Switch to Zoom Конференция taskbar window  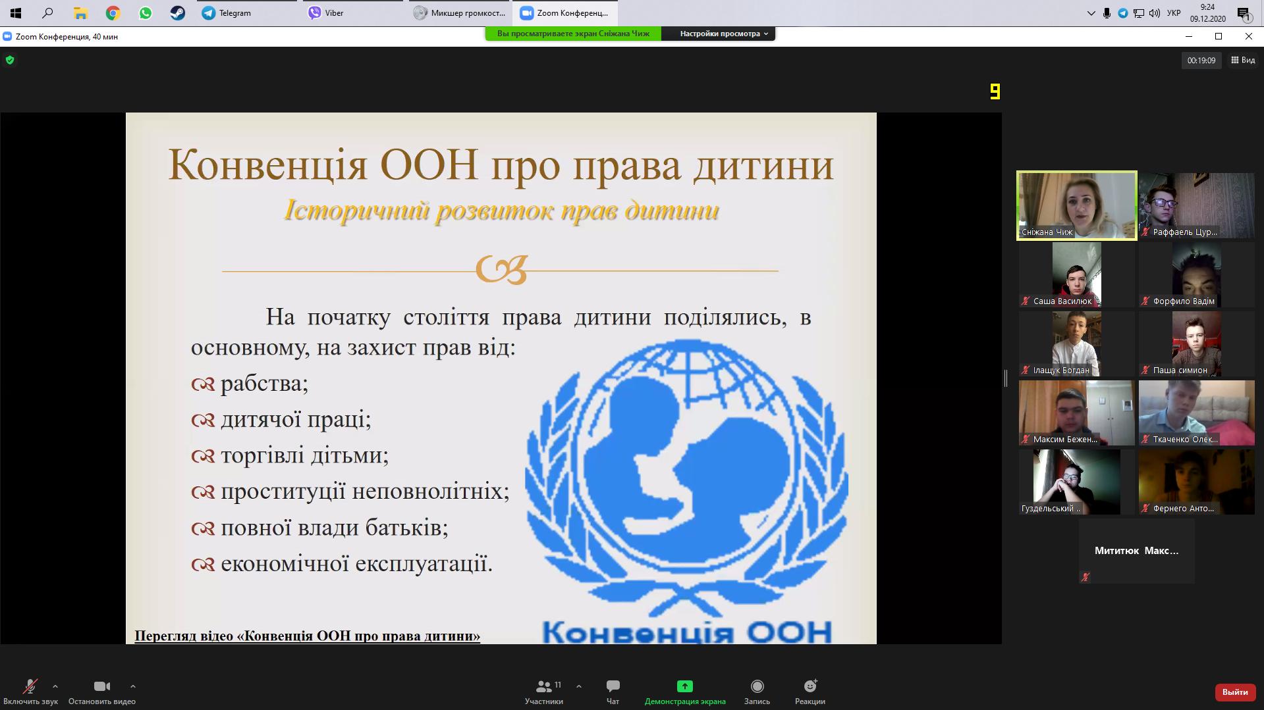tap(566, 13)
